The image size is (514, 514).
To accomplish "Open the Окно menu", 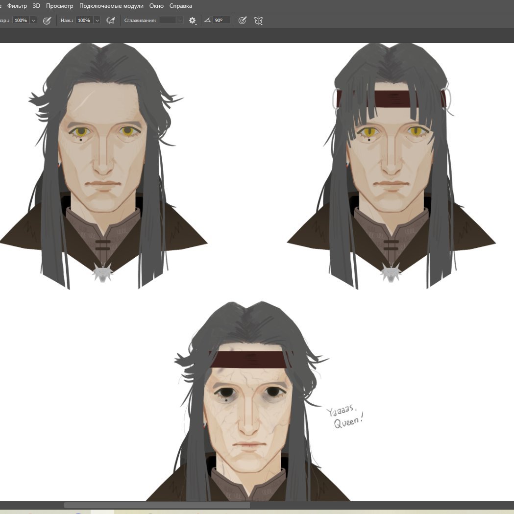I will click(x=156, y=6).
